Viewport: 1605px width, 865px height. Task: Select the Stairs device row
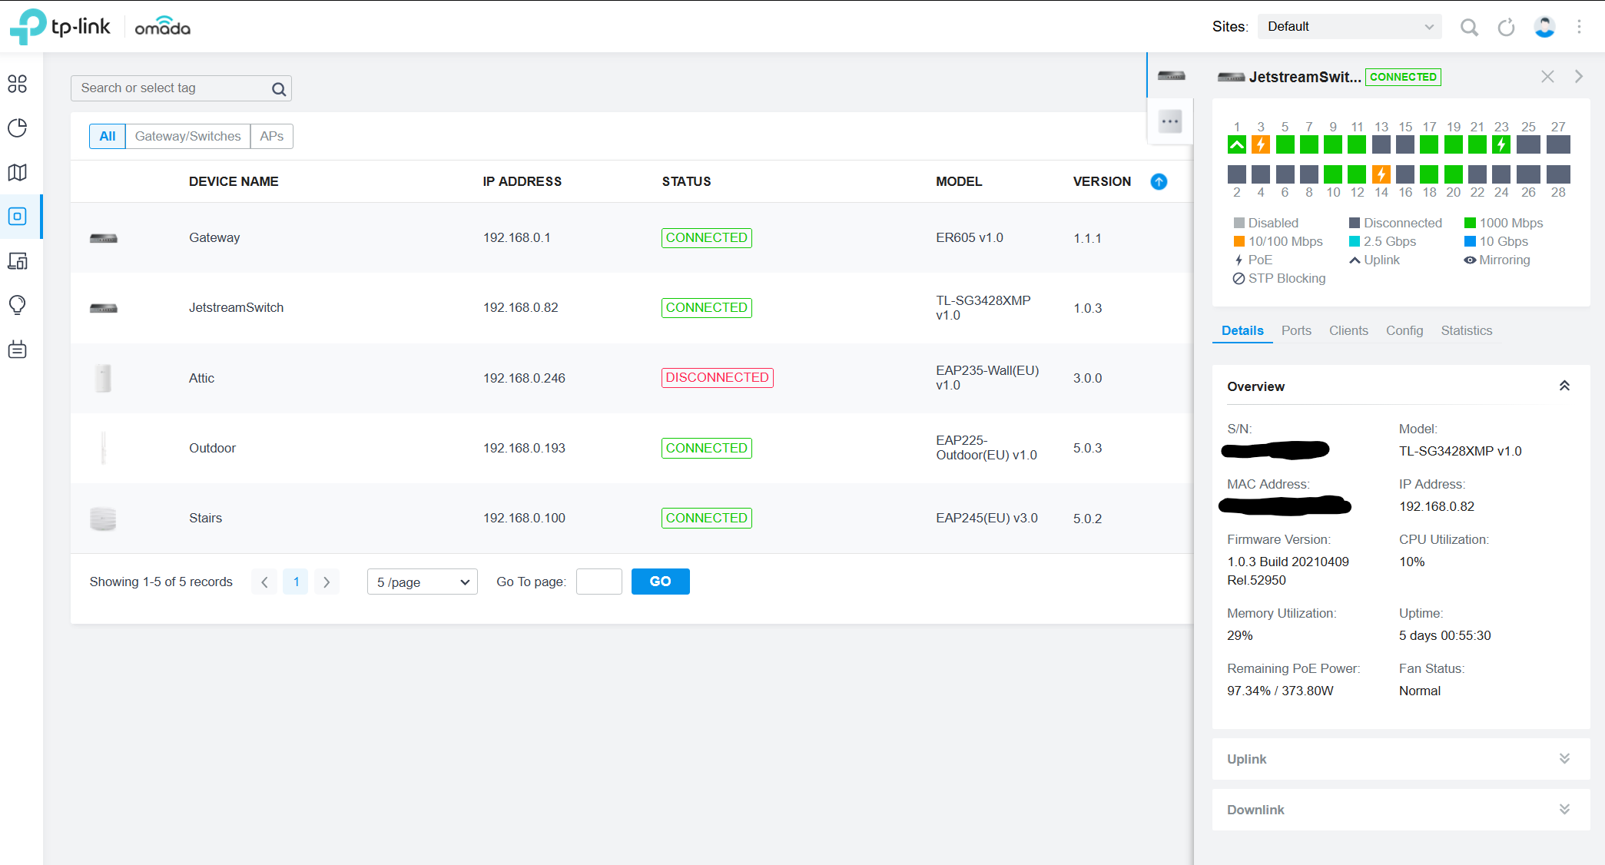(632, 518)
